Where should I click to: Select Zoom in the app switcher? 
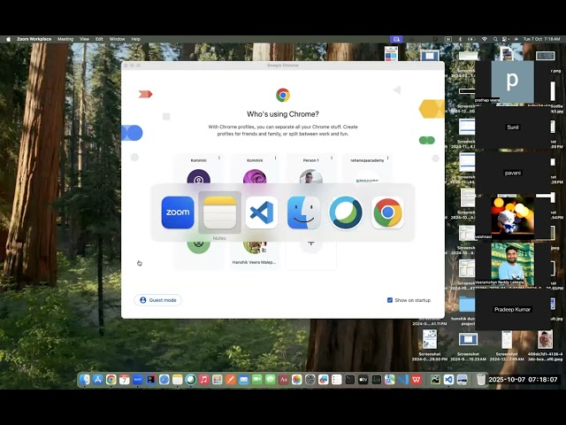pyautogui.click(x=178, y=212)
